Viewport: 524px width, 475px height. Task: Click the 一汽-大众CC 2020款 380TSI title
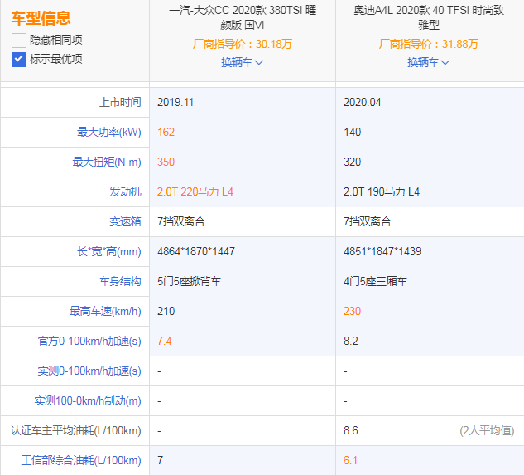pyautogui.click(x=242, y=18)
